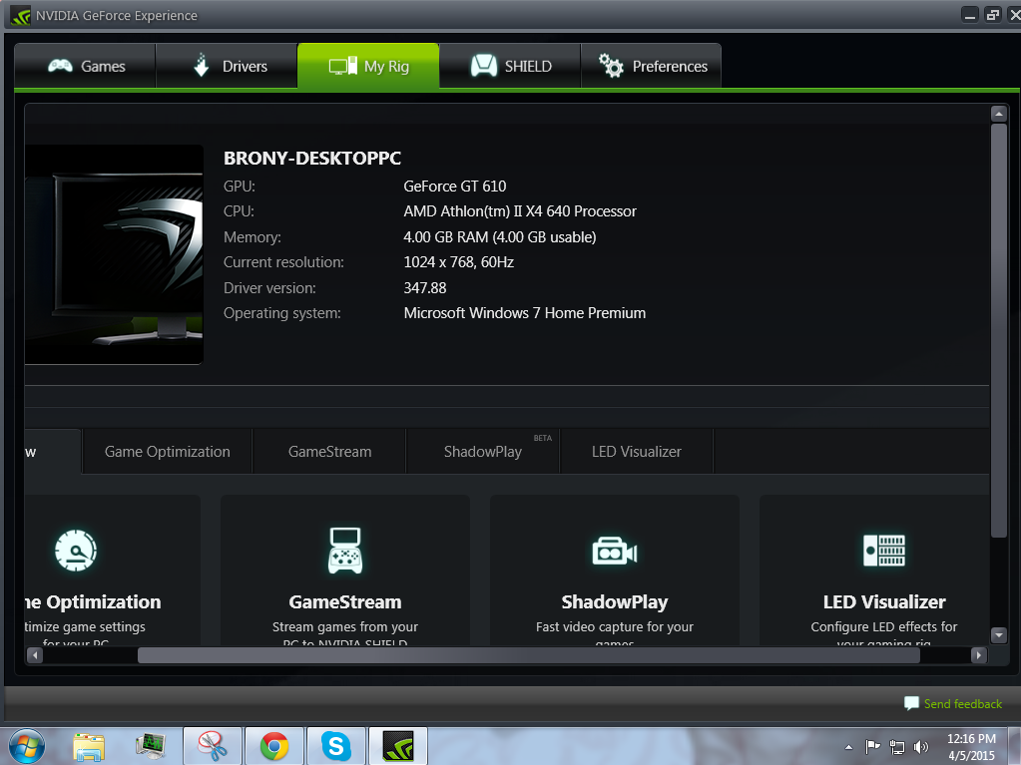The width and height of the screenshot is (1021, 765).
Task: Open Skype from the taskbar
Action: pyautogui.click(x=336, y=746)
